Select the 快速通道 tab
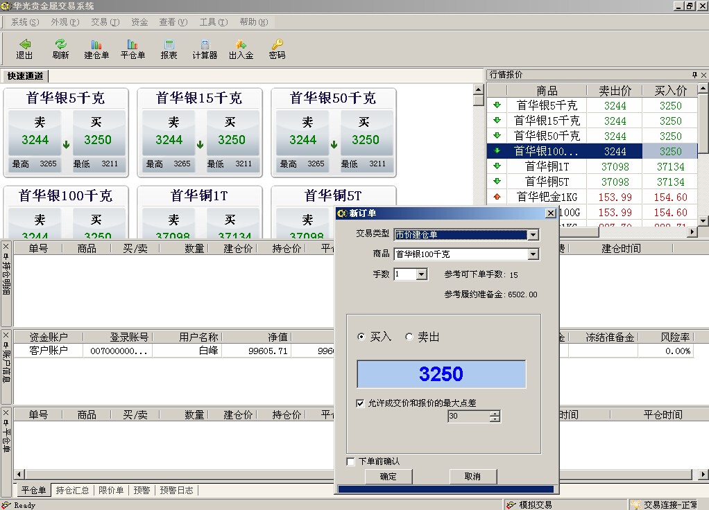 25,76
